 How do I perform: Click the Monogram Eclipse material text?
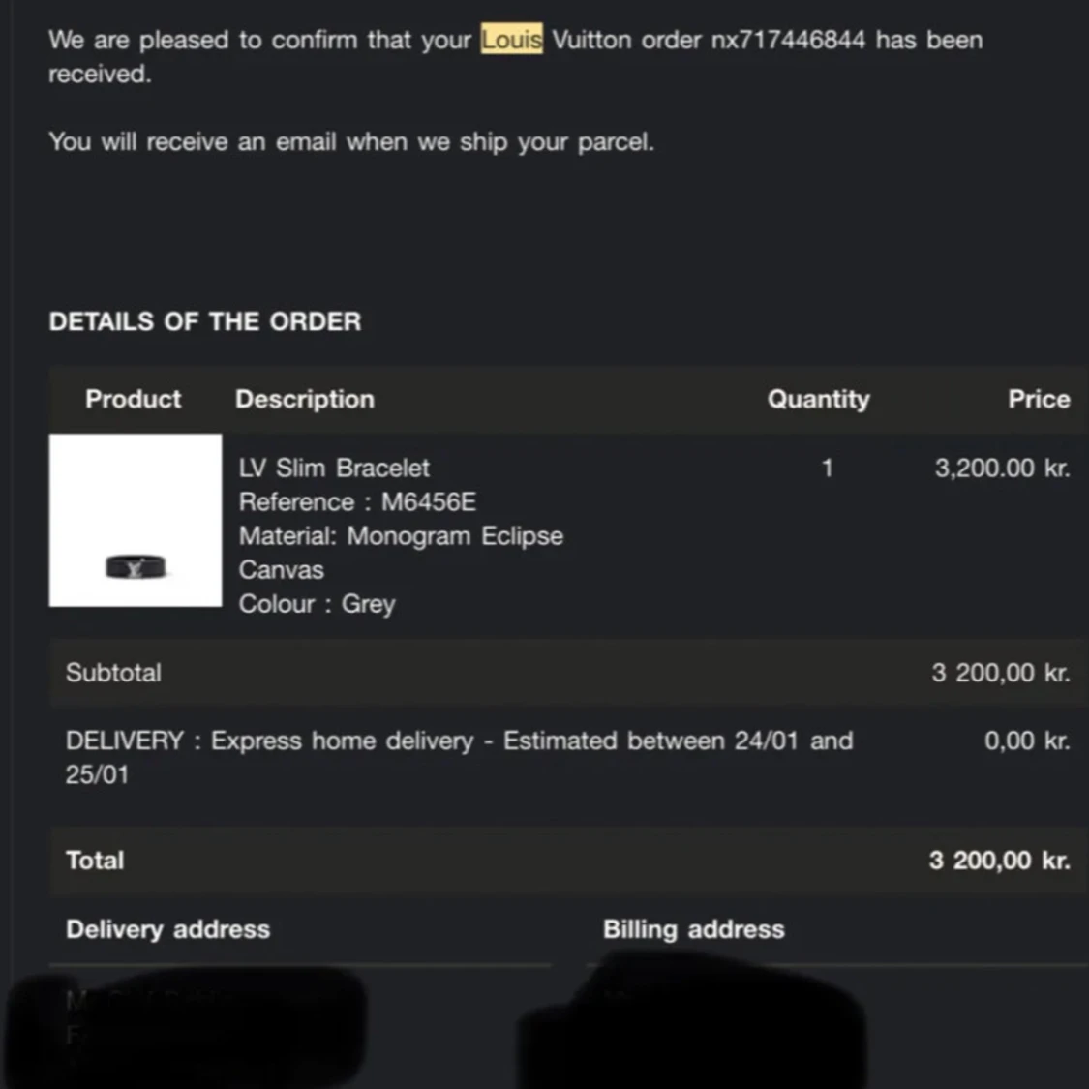(454, 536)
